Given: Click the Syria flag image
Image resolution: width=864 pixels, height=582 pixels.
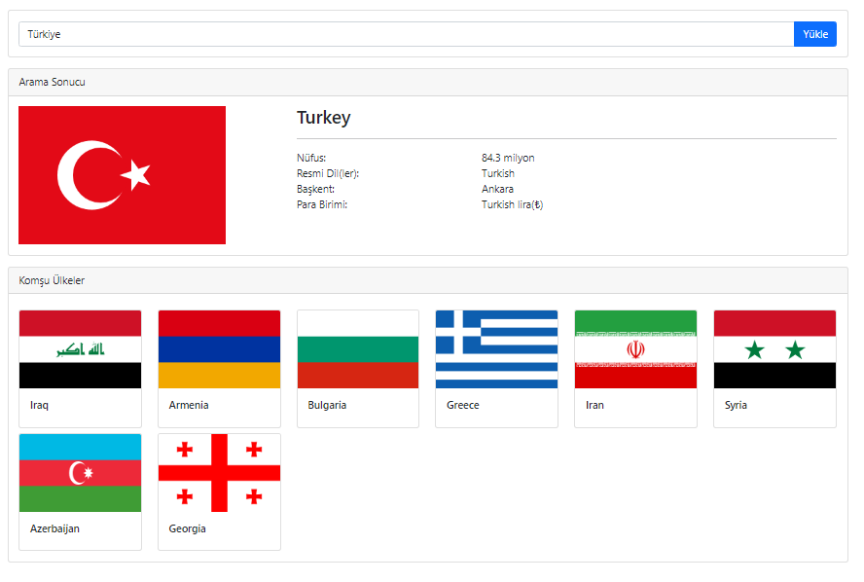Looking at the screenshot, I should tap(774, 349).
